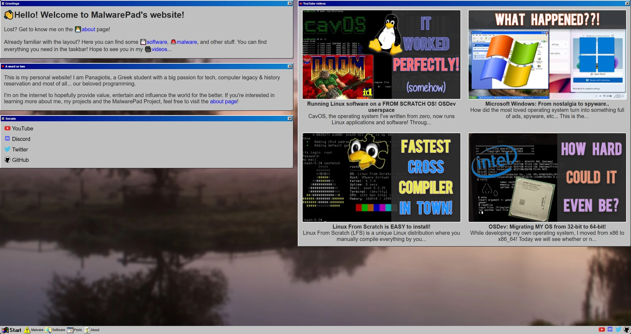Click the Greetings window title bar icon
The height and width of the screenshot is (334, 631).
click(3, 3)
